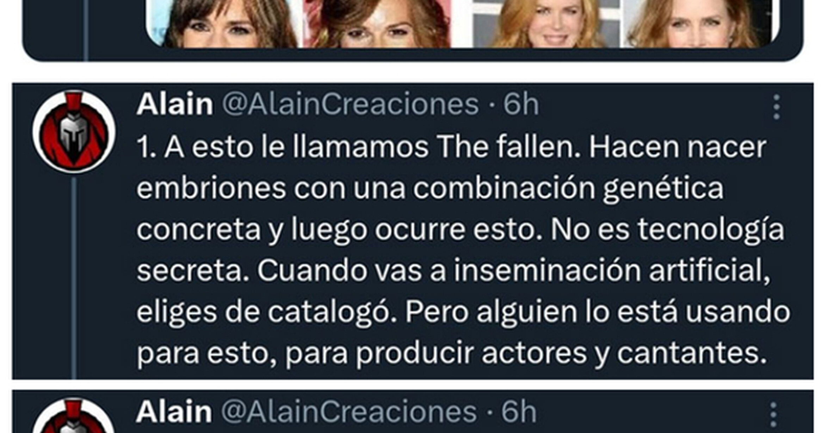Click the 6h timestamp on first tweet
This screenshot has height=433, width=828.
[521, 105]
